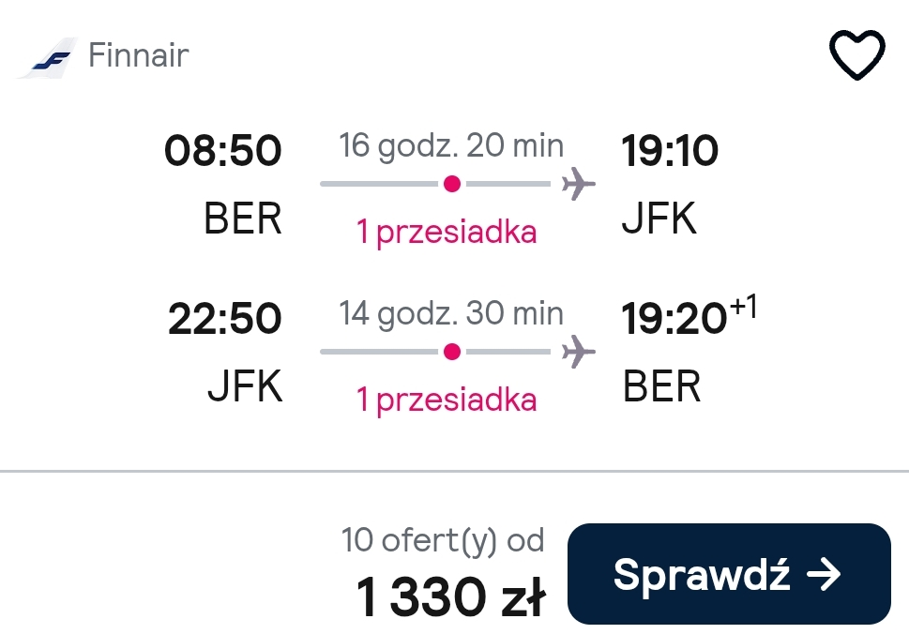Click the 14 godz. 30 min duration
The height and width of the screenshot is (634, 909).
click(x=451, y=313)
